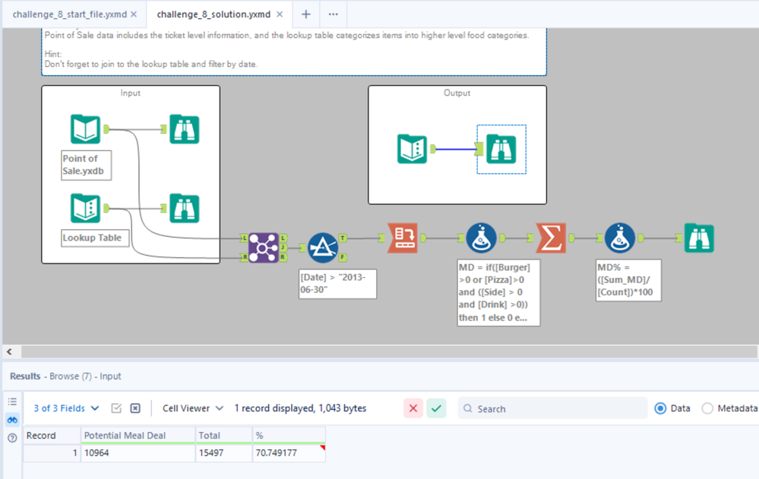Click the Join tool's L input anchor

[244, 238]
